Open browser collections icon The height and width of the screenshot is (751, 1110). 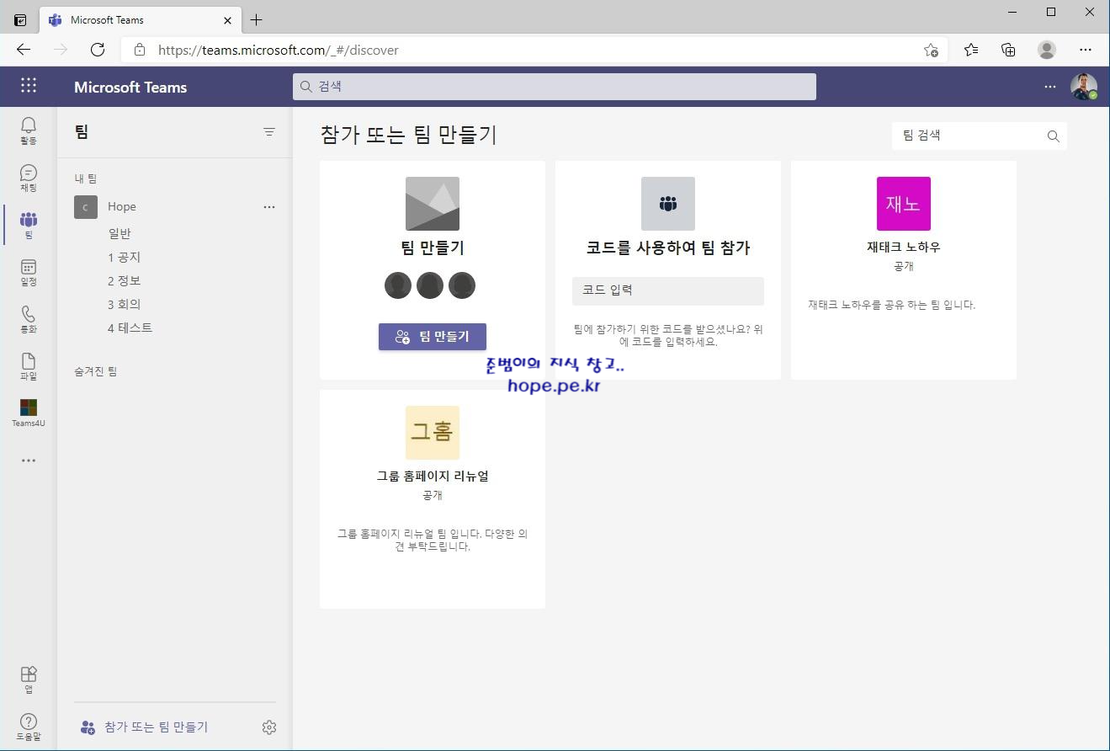pos(1008,50)
